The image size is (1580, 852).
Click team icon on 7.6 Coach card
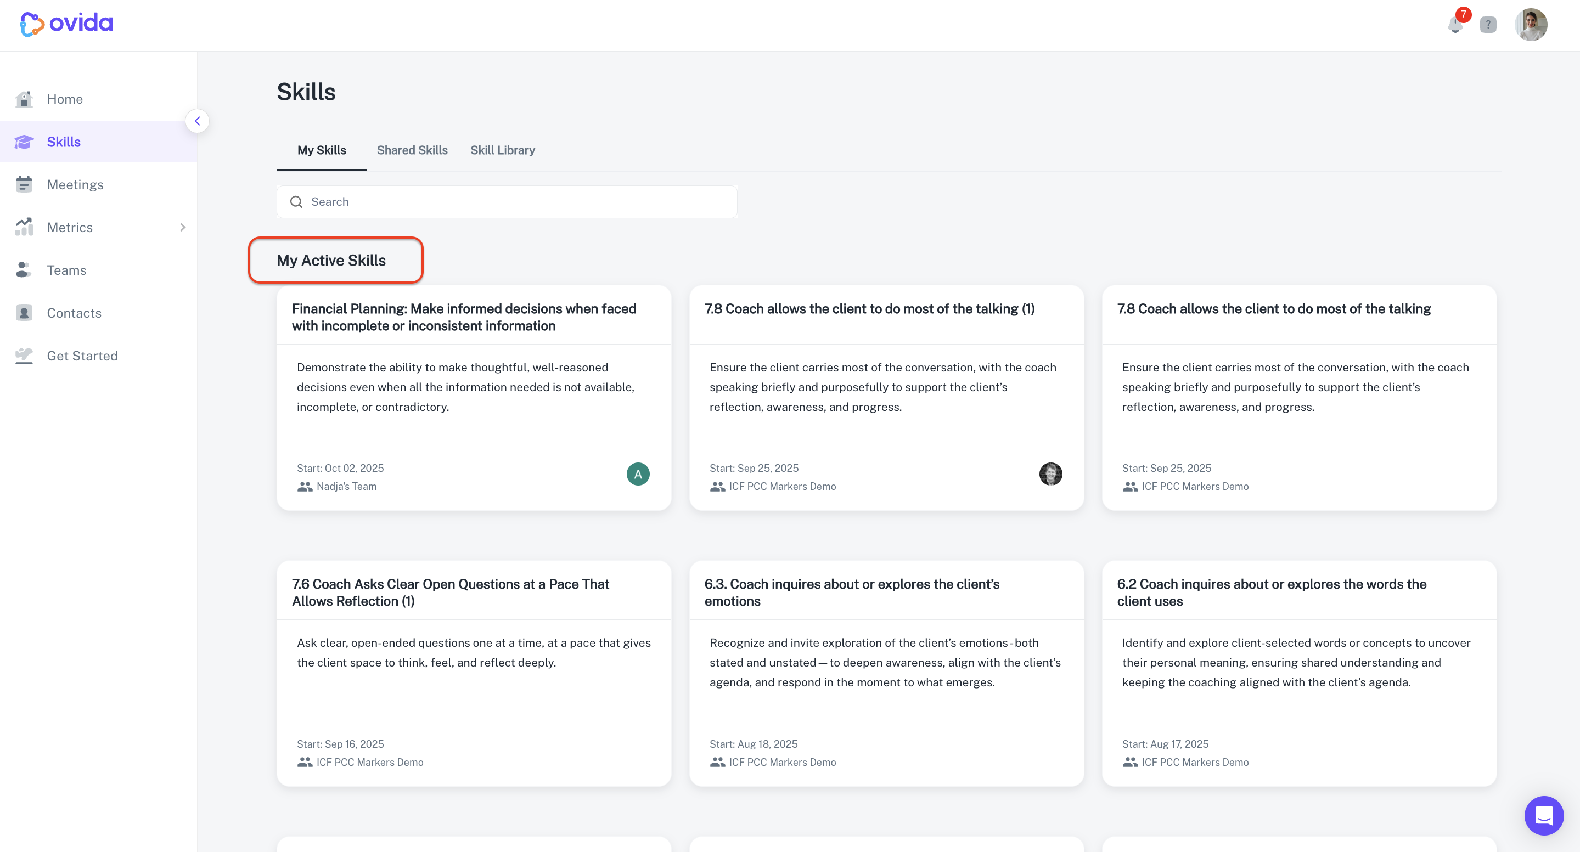point(305,762)
